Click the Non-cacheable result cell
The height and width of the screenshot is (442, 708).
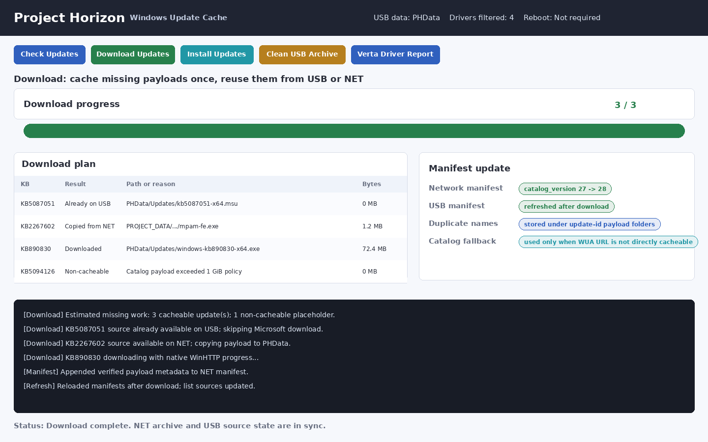(x=87, y=272)
